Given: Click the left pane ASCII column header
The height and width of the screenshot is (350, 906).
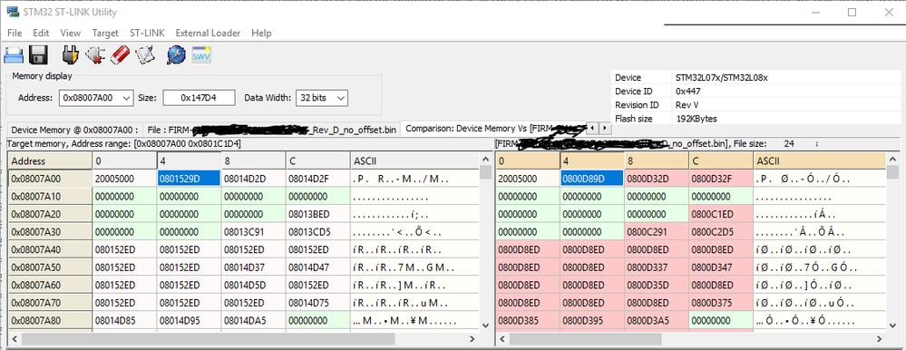Looking at the screenshot, I should point(414,160).
